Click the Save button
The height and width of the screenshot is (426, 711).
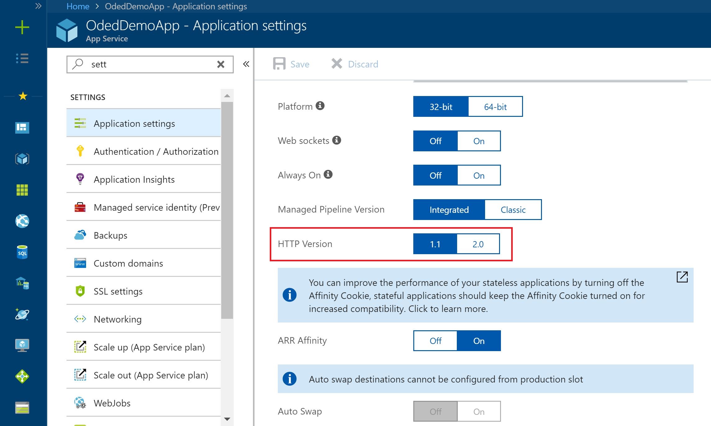[x=291, y=64]
